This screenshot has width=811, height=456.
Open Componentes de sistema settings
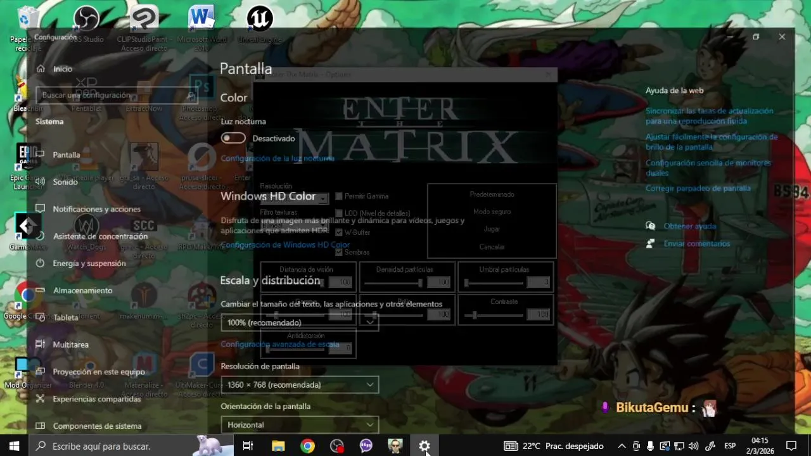click(x=97, y=426)
